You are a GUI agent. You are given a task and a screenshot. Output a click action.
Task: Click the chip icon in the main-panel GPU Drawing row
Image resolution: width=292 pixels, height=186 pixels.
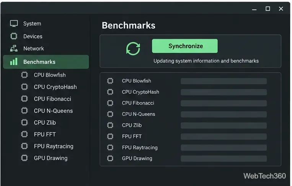click(x=110, y=158)
